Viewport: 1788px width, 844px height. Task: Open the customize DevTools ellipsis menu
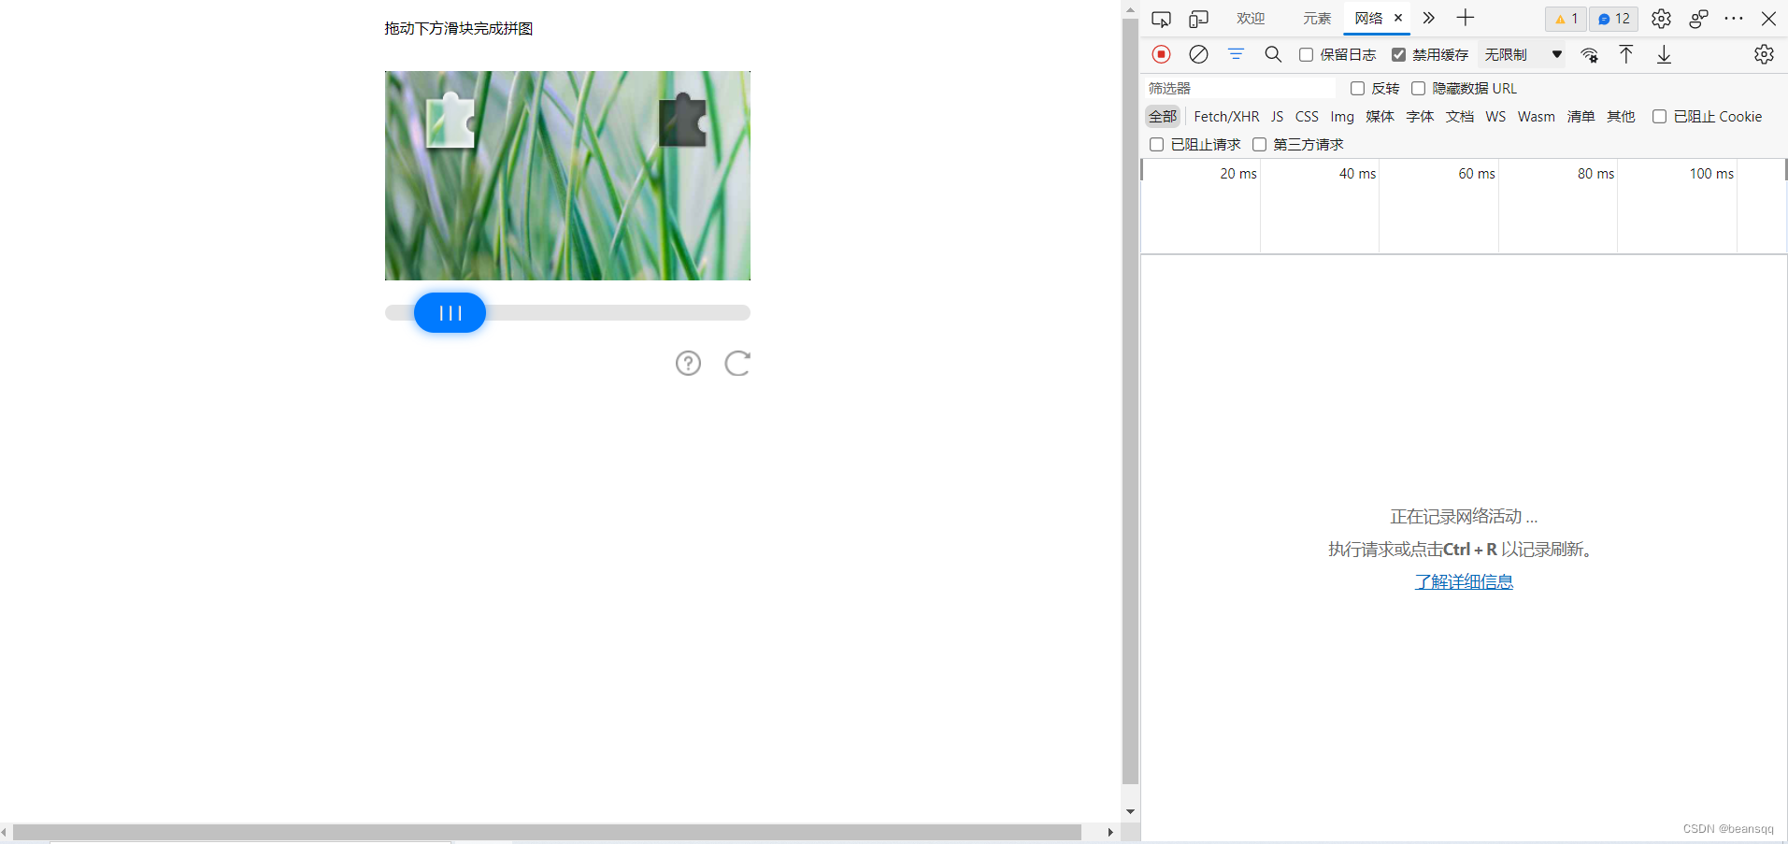coord(1734,19)
